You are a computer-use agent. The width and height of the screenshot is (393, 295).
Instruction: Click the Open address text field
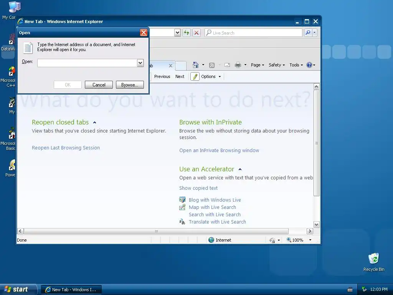click(x=87, y=63)
